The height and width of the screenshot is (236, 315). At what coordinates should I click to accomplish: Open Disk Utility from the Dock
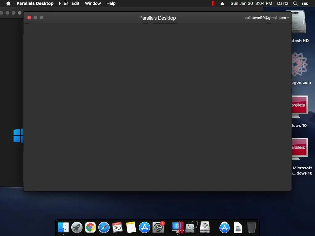(x=191, y=227)
